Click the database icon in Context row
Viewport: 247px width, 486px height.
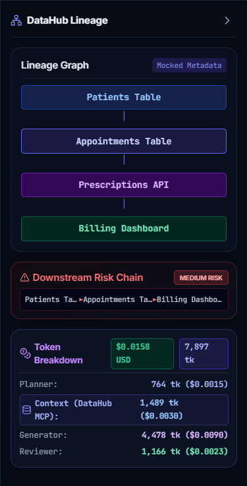click(26, 410)
